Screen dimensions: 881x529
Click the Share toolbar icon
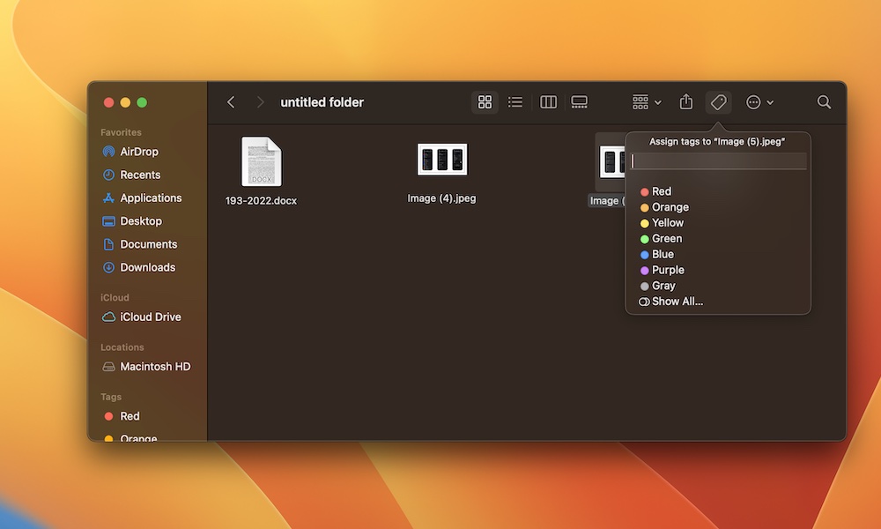[686, 102]
